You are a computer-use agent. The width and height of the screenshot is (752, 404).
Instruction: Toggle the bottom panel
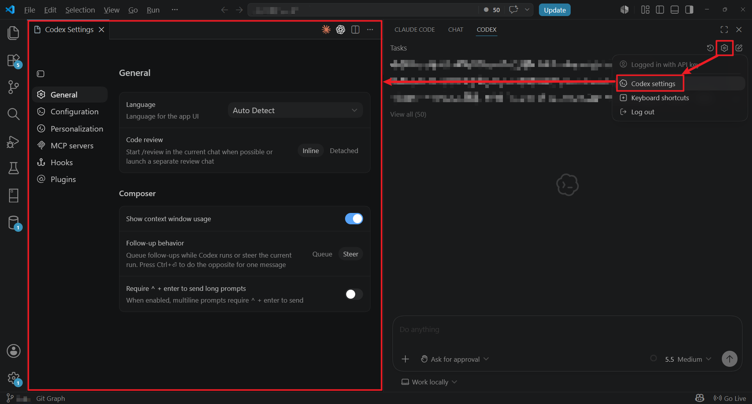click(x=674, y=10)
